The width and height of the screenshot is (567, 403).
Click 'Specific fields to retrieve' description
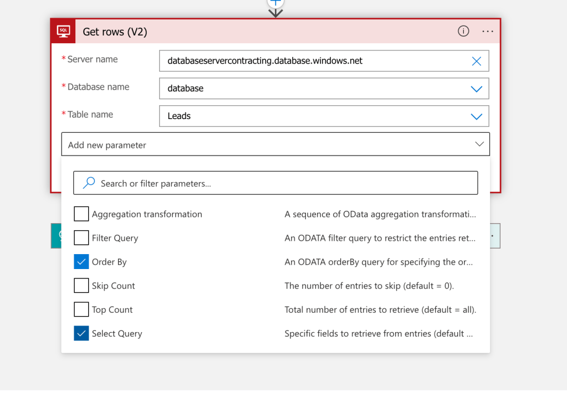[378, 333]
